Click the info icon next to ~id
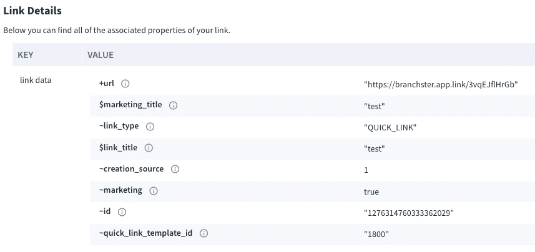 (x=122, y=212)
